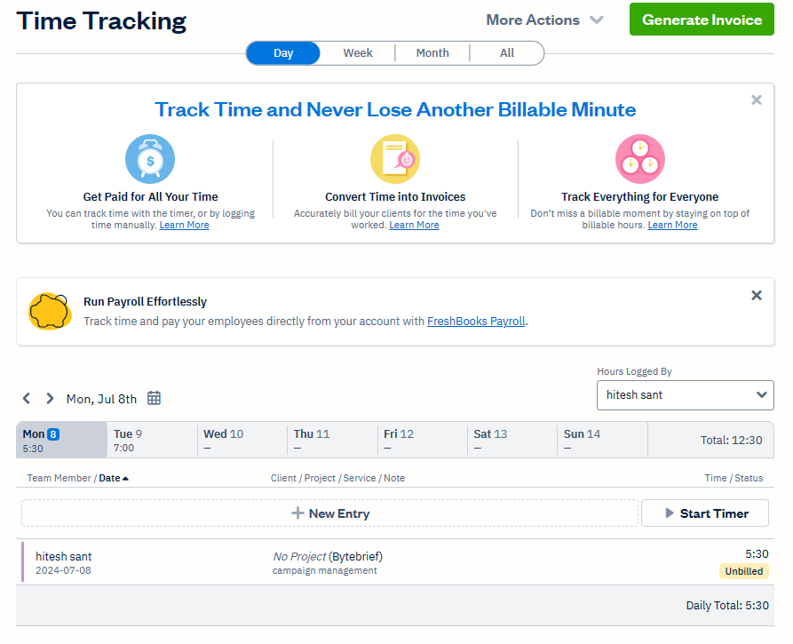The width and height of the screenshot is (793, 644).
Task: Advance to next day using right arrow
Action: [x=50, y=399]
